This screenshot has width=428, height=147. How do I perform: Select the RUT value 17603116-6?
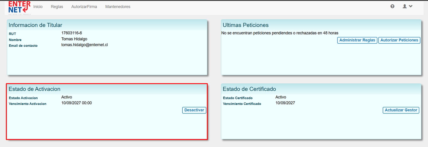(72, 33)
